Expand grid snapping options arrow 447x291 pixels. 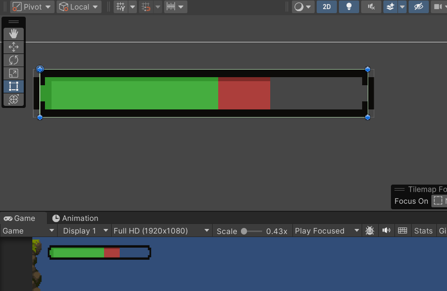click(158, 7)
